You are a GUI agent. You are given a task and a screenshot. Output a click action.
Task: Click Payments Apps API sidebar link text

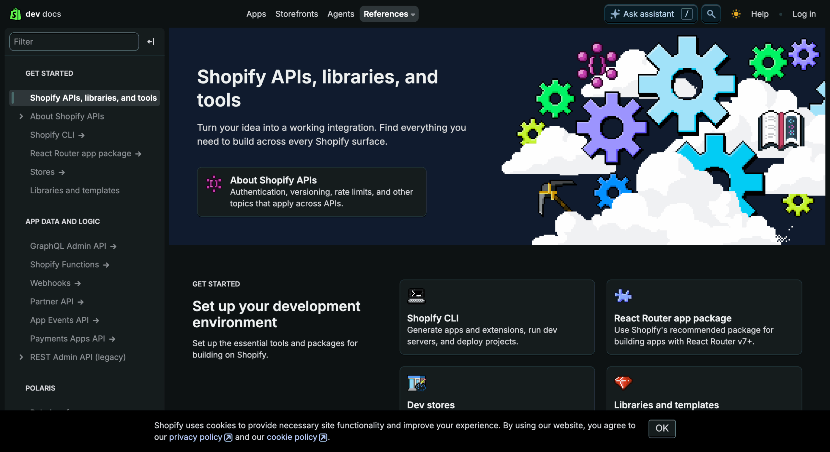tap(67, 338)
